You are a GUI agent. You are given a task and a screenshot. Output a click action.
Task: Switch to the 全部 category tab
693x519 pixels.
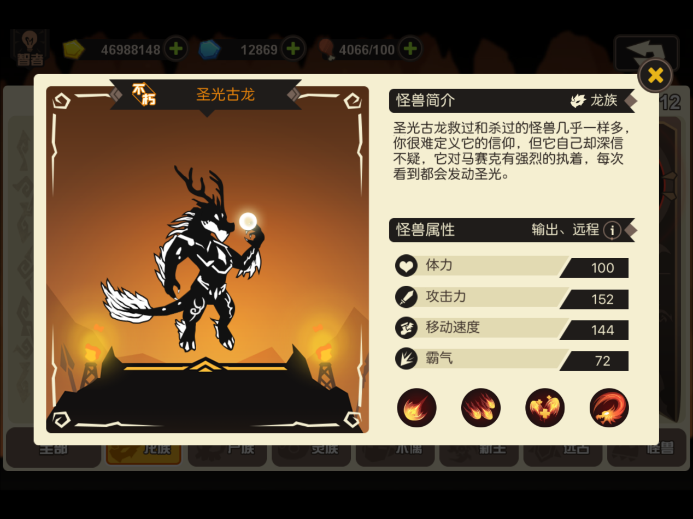point(53,448)
